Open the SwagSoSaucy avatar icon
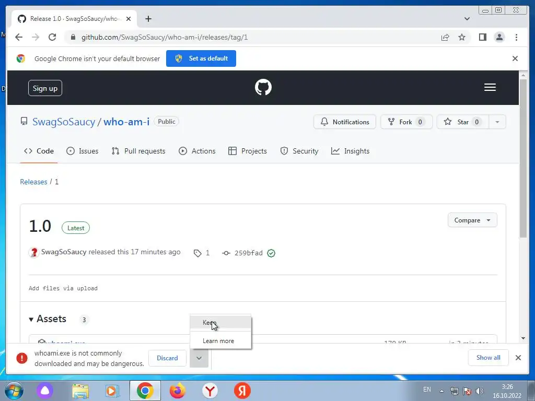The height and width of the screenshot is (401, 535). click(x=33, y=252)
